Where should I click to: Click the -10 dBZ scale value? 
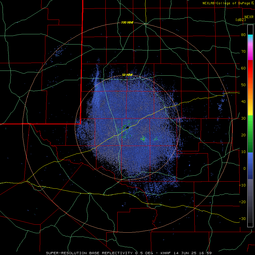coord(242,185)
